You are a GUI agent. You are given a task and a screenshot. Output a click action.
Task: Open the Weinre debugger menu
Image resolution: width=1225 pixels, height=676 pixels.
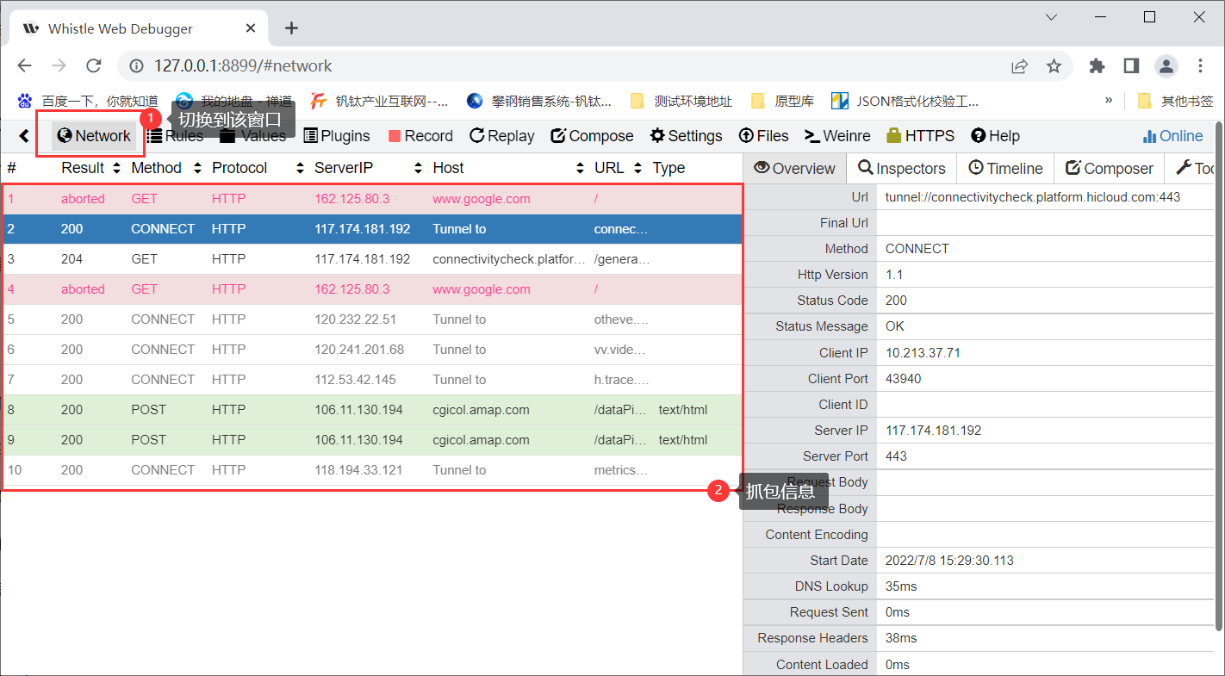[837, 136]
